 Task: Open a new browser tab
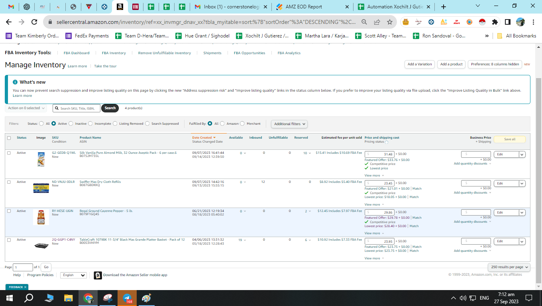(x=444, y=7)
